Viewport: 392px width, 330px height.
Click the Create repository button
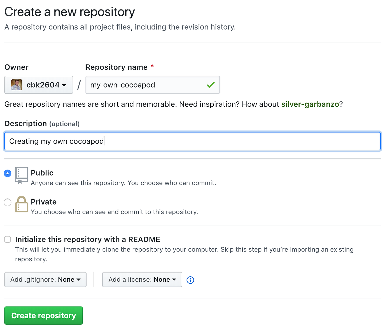point(43,315)
